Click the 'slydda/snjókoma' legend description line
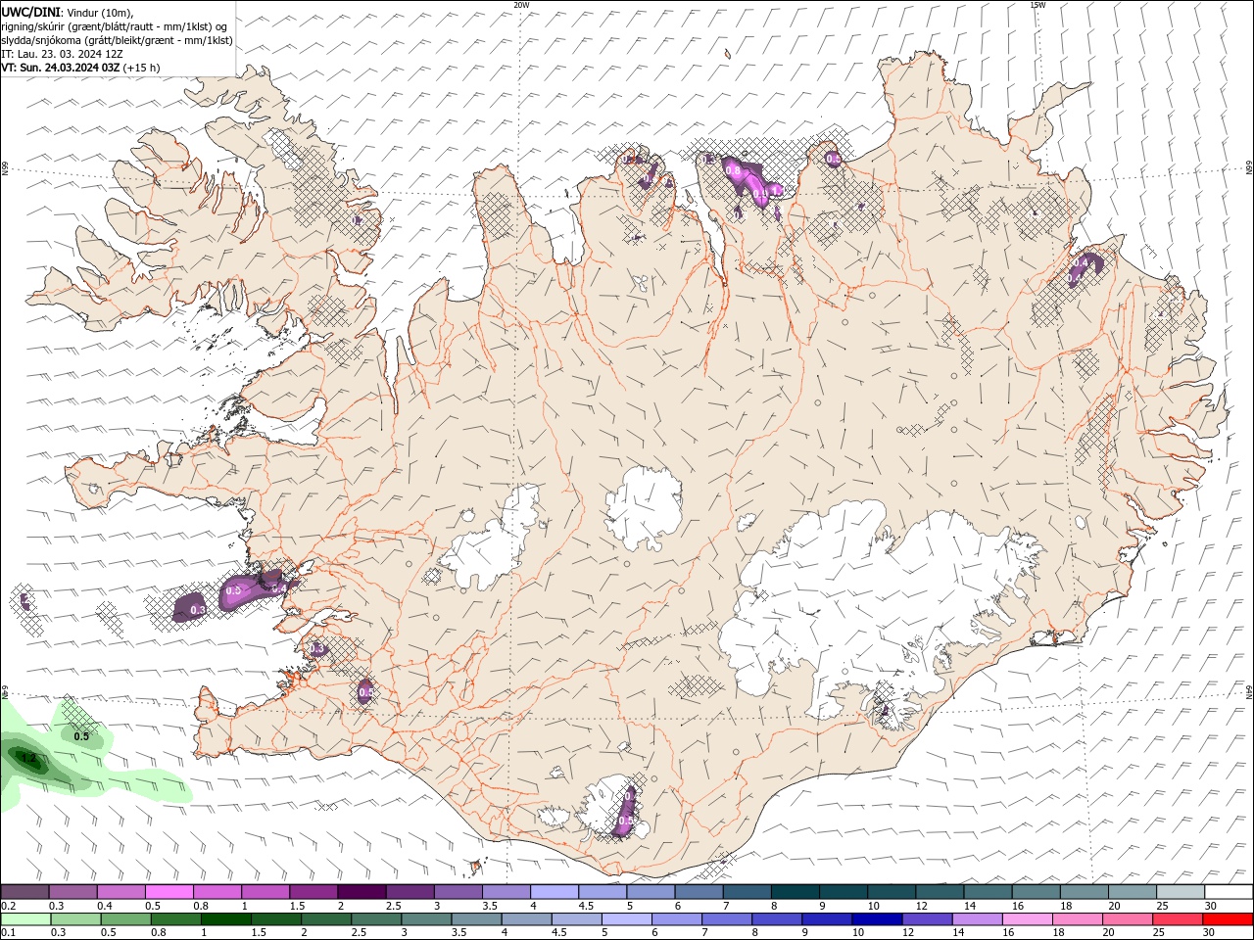 117,40
